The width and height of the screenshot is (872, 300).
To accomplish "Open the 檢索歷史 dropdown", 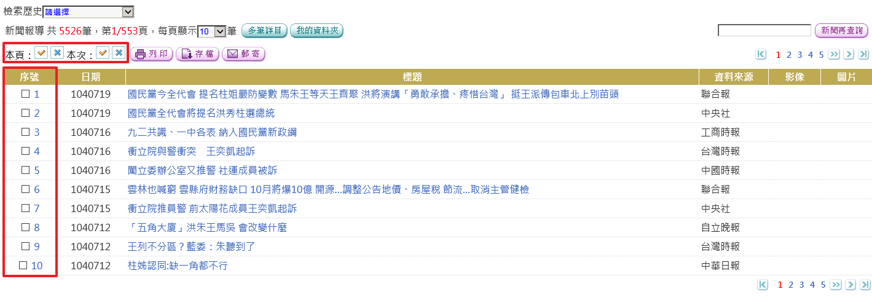I will (x=88, y=12).
